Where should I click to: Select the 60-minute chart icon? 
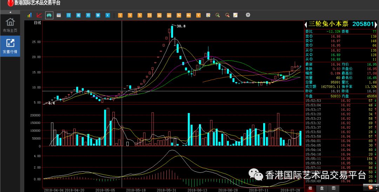pos(169,15)
